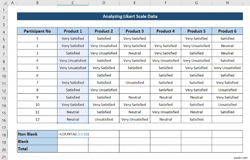Select the Non Blank cell under Product 2
The image size is (250, 160).
point(104,134)
